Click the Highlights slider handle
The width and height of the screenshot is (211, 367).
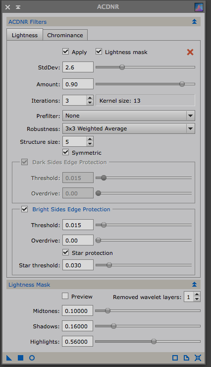[154, 342]
